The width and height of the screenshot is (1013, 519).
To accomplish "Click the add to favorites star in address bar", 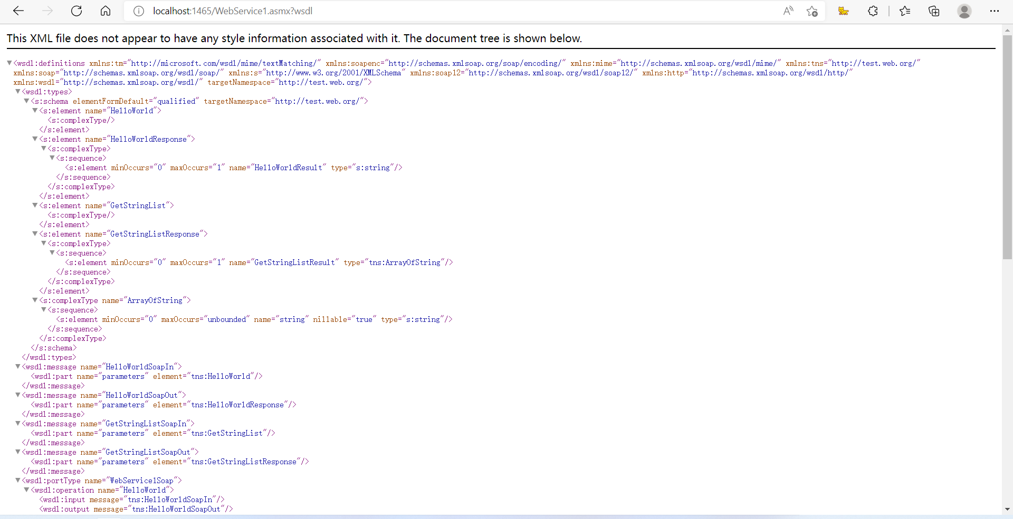I will (812, 11).
